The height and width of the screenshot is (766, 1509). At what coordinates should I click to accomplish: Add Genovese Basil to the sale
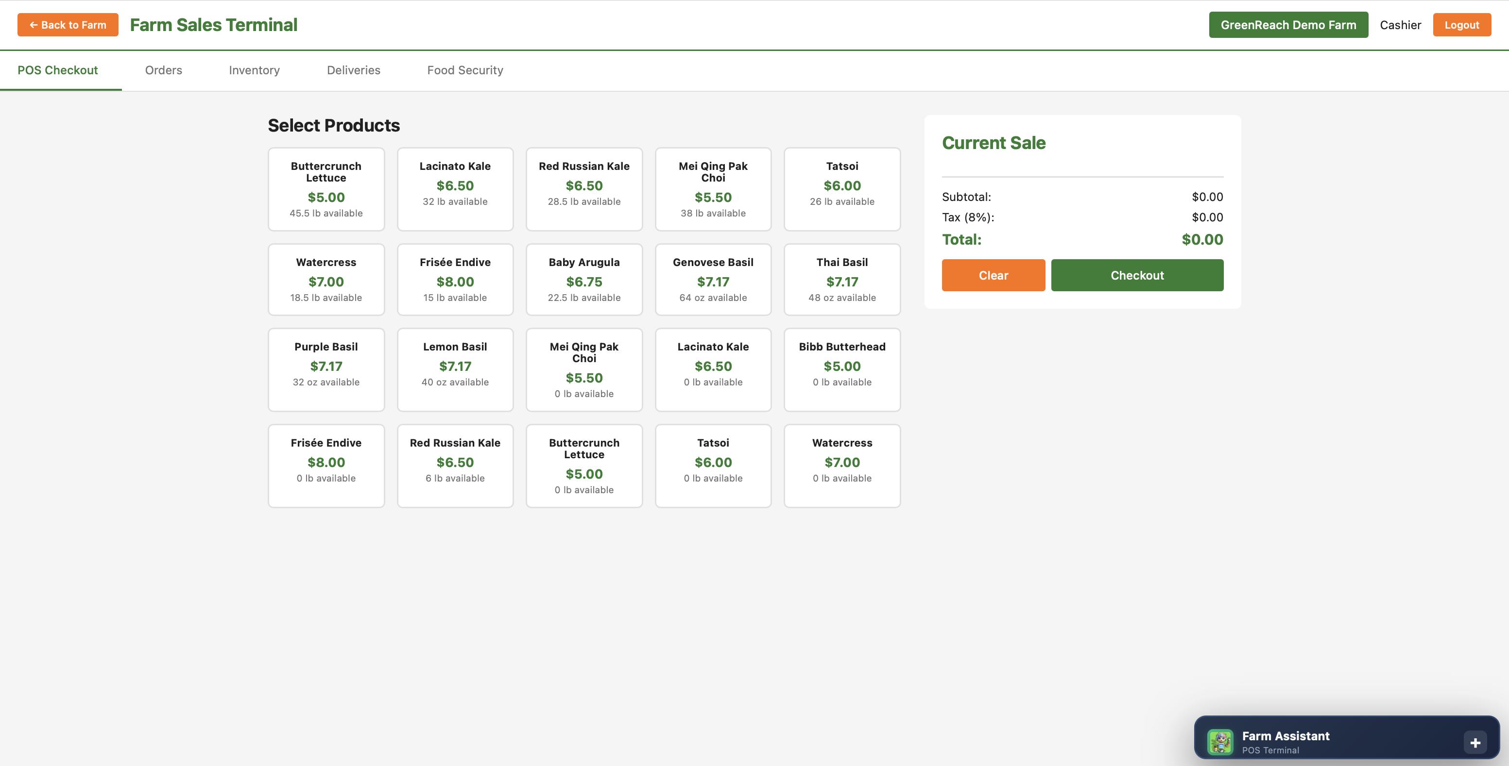click(x=713, y=279)
